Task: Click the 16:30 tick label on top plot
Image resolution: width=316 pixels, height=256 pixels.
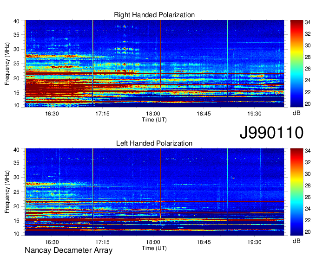Action: click(52, 114)
